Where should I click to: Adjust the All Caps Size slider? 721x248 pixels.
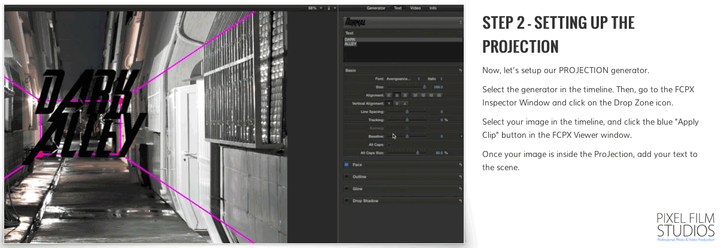(x=407, y=153)
